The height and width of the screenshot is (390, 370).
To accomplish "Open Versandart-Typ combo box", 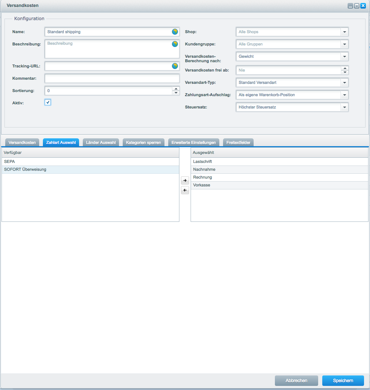I will [x=345, y=82].
